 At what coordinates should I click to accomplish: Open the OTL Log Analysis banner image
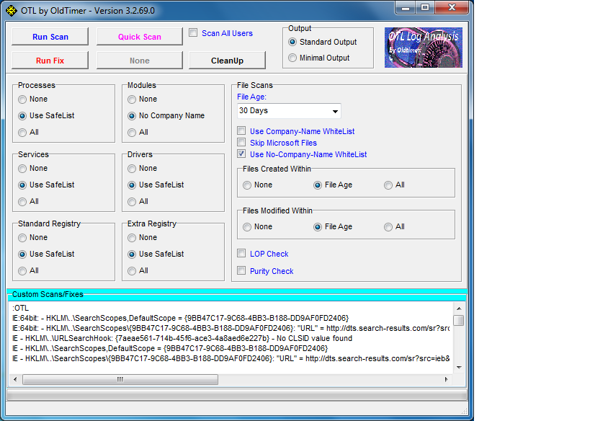point(424,48)
